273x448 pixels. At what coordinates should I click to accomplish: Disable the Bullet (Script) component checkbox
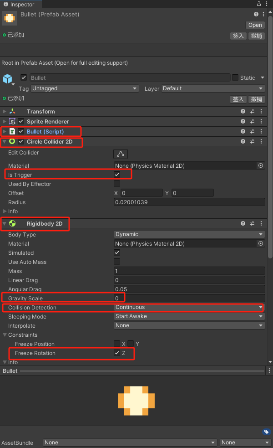tap(21, 131)
